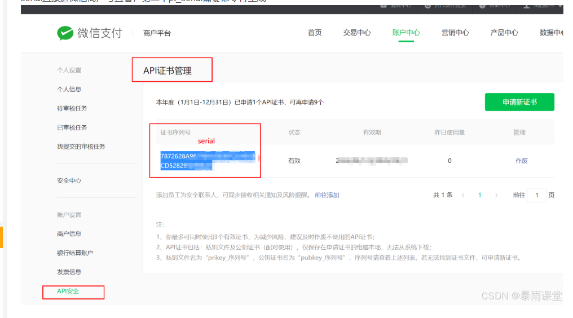Go to previous page with left chevron
The image size is (573, 318).
463,195
